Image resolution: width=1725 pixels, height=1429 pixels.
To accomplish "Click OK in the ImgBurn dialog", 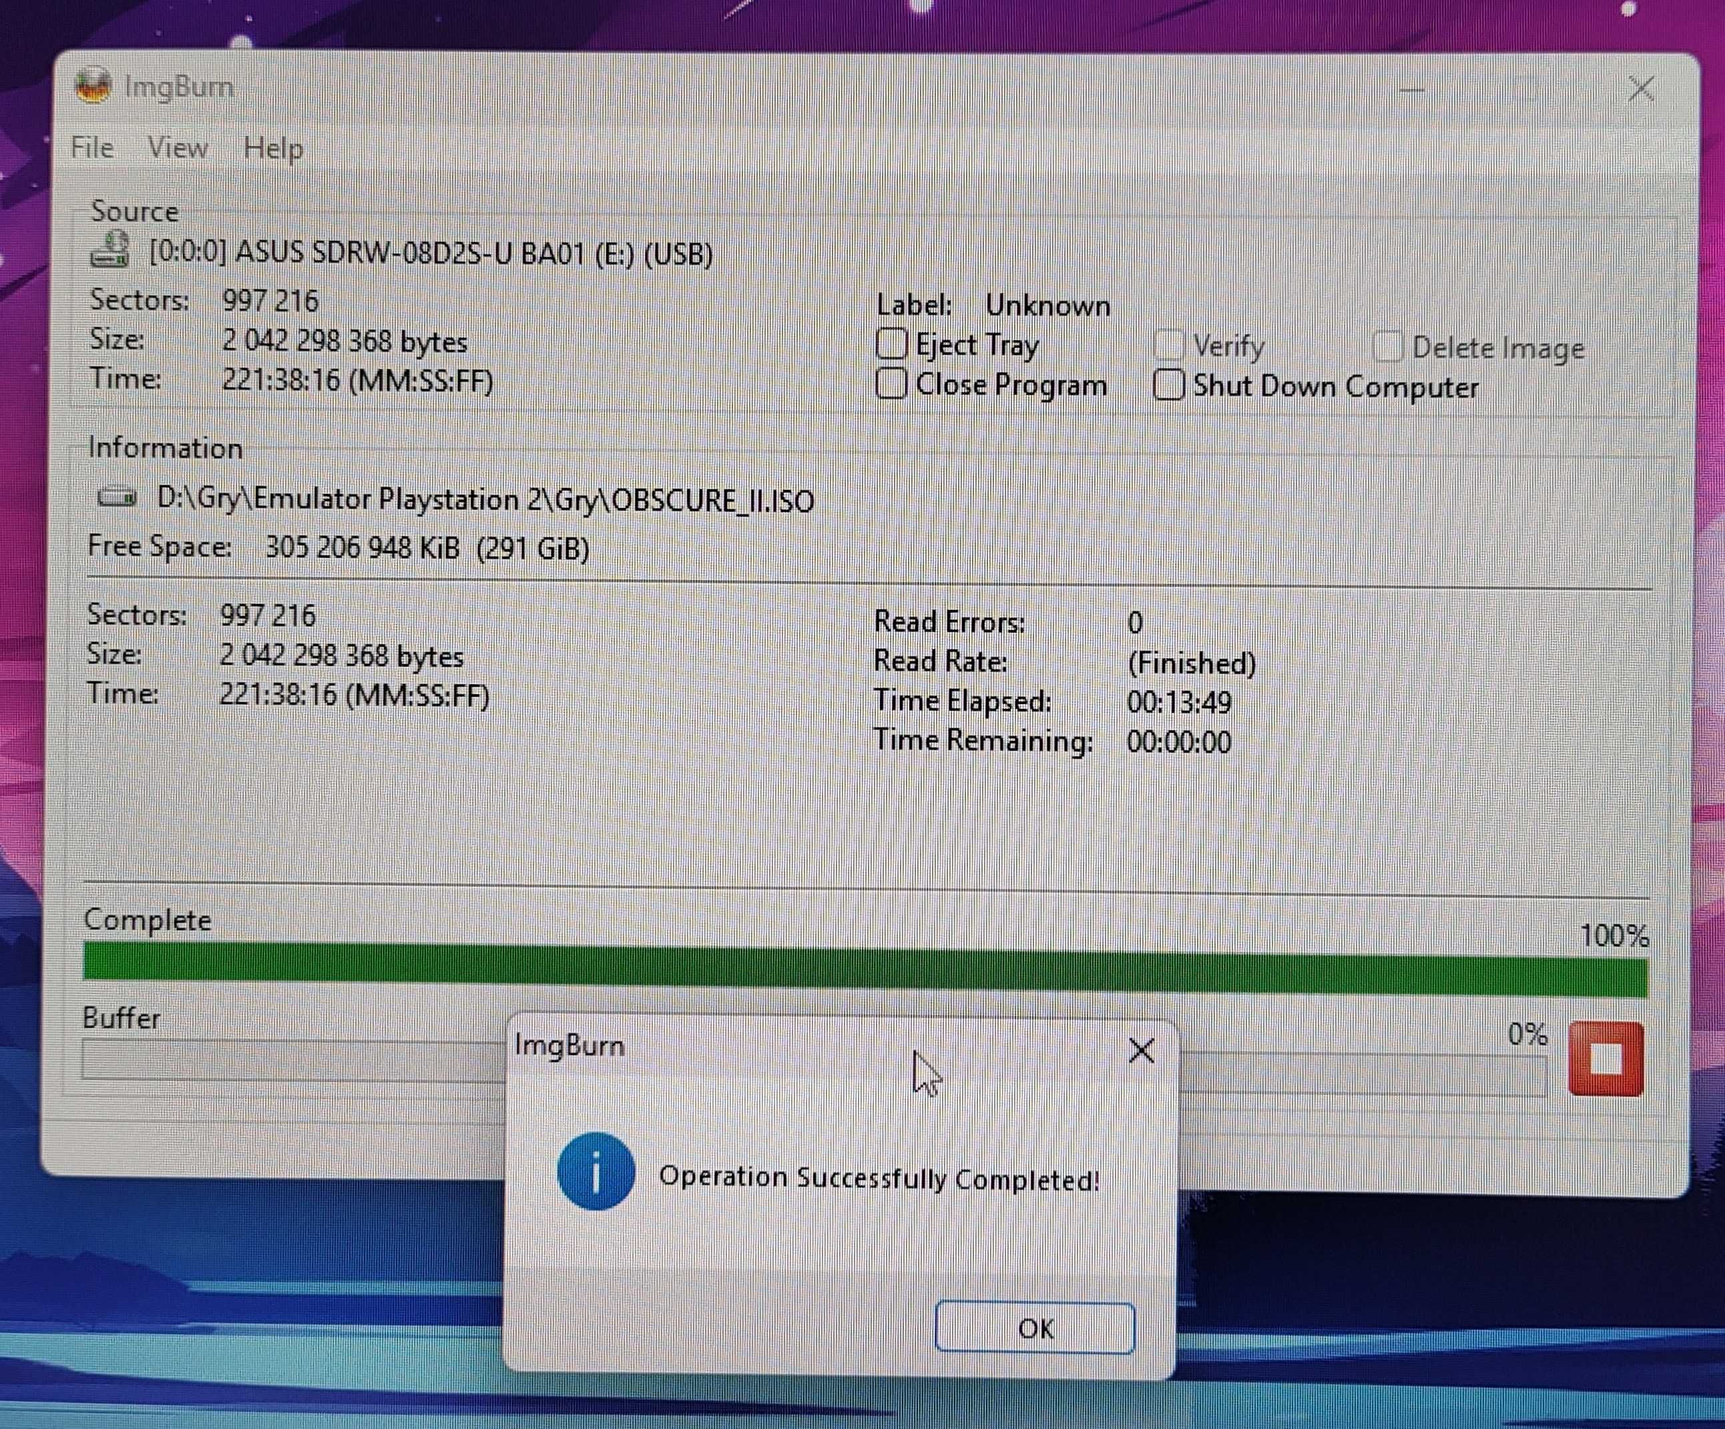I will click(x=1035, y=1328).
